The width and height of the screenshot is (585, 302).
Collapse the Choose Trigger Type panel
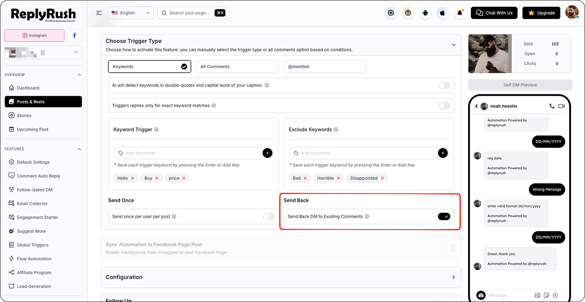click(454, 45)
